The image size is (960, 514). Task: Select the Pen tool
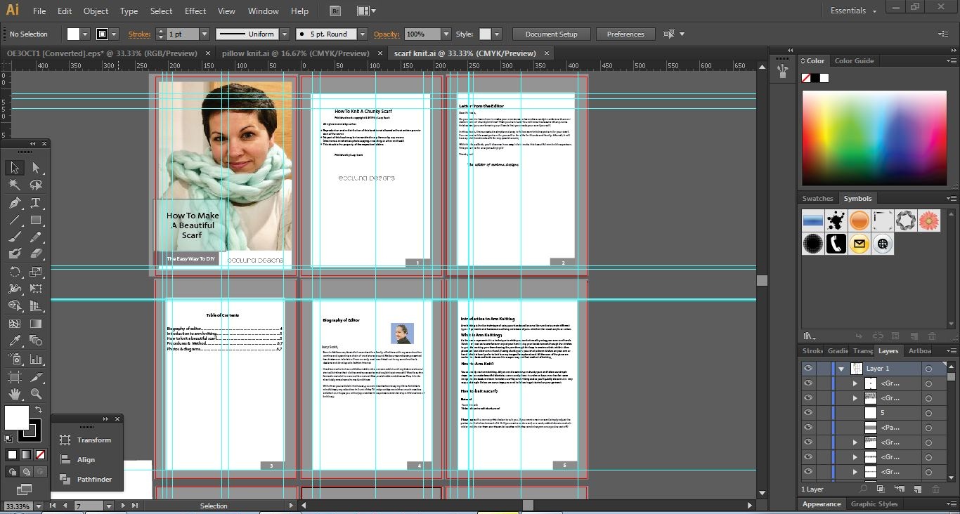[14, 203]
